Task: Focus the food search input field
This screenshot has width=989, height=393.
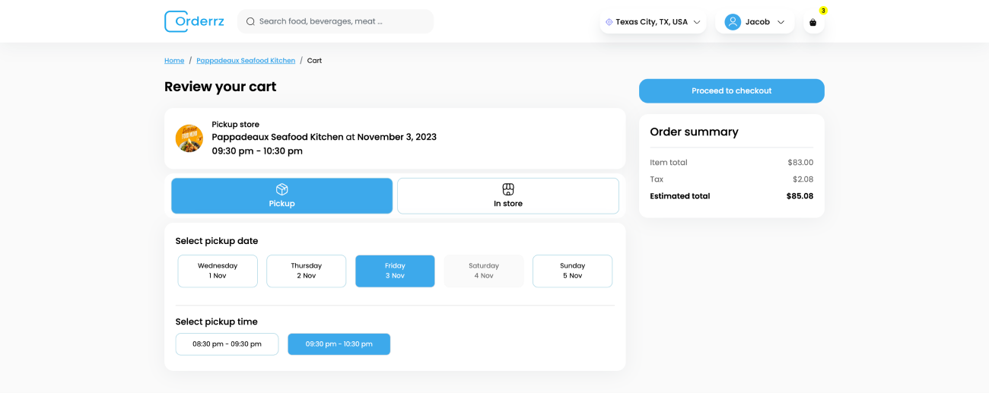Action: click(x=342, y=21)
